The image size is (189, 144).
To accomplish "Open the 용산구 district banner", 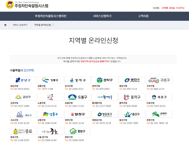I will pos(132,114).
